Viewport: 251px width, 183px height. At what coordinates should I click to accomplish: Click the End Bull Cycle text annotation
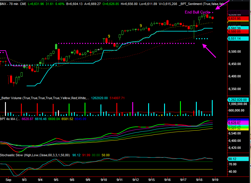197,12
